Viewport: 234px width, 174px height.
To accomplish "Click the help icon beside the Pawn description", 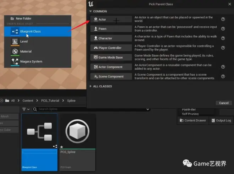I will coord(223,29).
